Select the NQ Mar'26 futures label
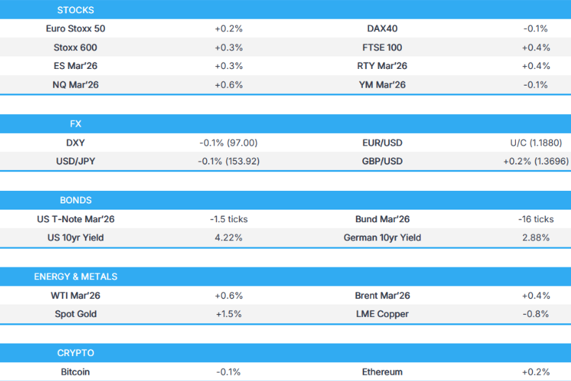The height and width of the screenshot is (381, 571). (75, 85)
